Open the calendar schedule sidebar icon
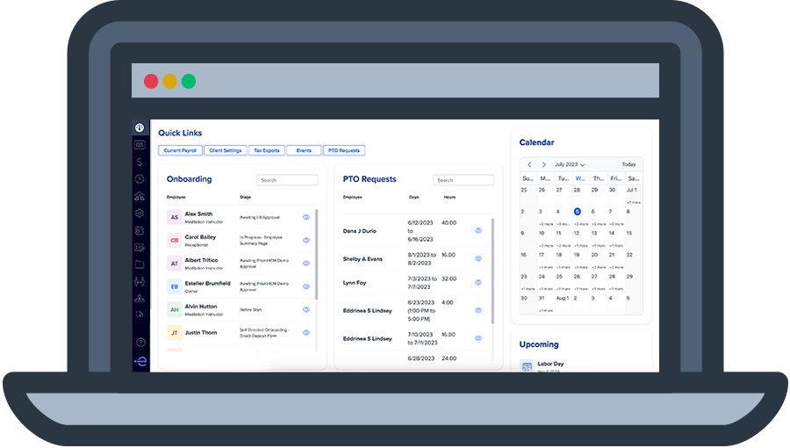The image size is (790, 448). (140, 230)
